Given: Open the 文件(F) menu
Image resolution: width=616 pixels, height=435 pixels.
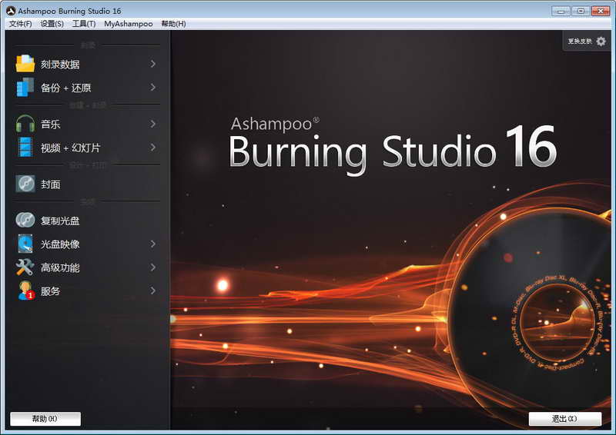Looking at the screenshot, I should tap(20, 24).
